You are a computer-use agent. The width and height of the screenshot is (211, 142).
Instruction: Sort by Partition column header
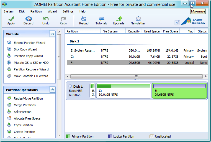click(x=83, y=31)
